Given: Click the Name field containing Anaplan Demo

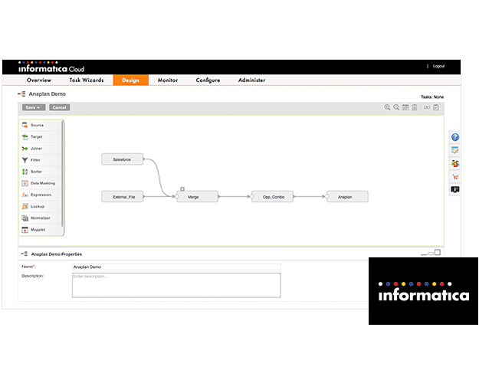Looking at the screenshot, I should click(176, 267).
